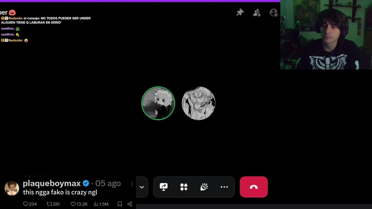The width and height of the screenshot is (372, 209).
Task: Click flextanilo's last chat message with emoji
Action: [15, 40]
